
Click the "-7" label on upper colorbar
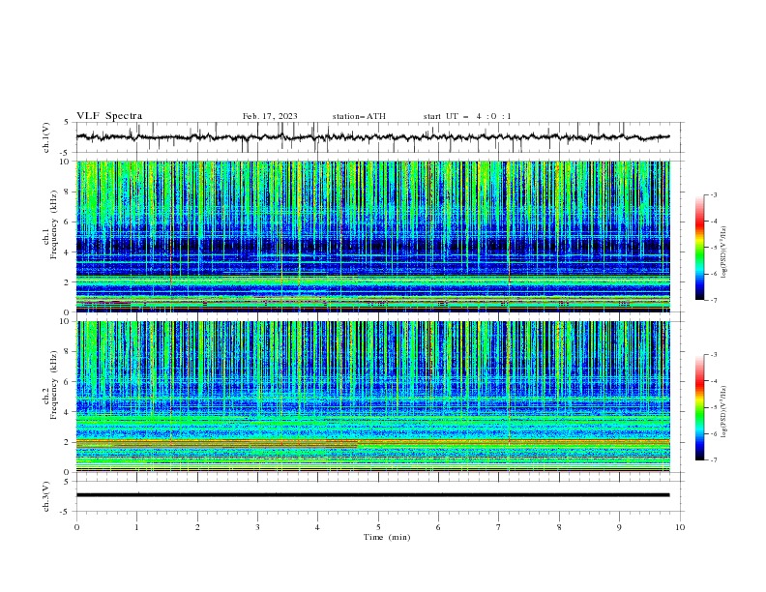(x=713, y=300)
